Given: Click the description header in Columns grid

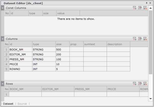Looking at the screenshot, I should pos(118,44).
